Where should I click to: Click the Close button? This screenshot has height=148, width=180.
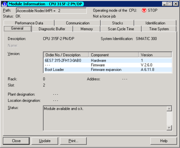pos(16,141)
